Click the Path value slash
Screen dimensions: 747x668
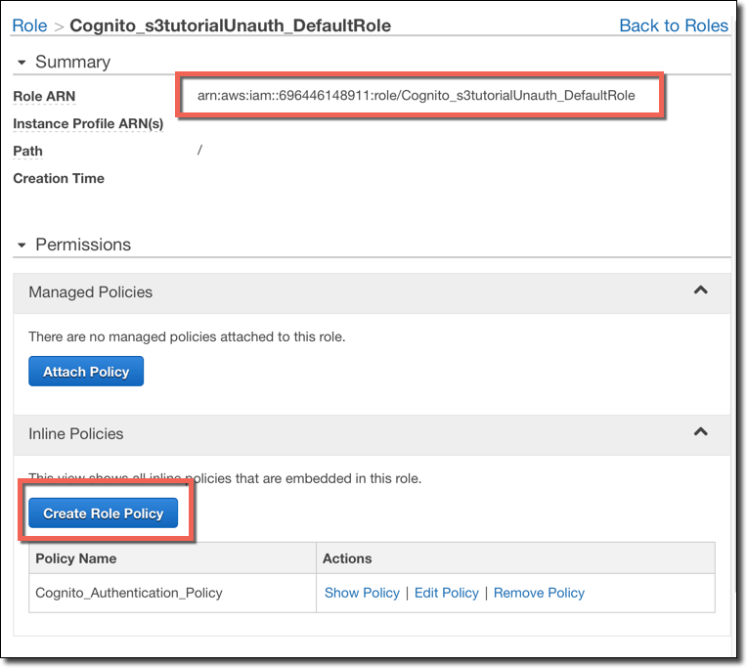coord(199,150)
